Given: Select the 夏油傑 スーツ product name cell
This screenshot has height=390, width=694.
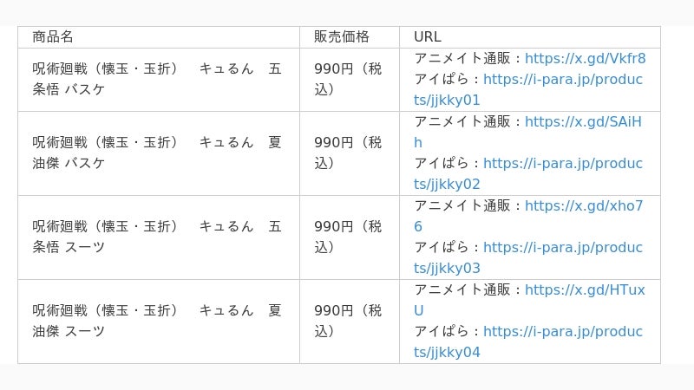Looking at the screenshot, I should click(159, 322).
